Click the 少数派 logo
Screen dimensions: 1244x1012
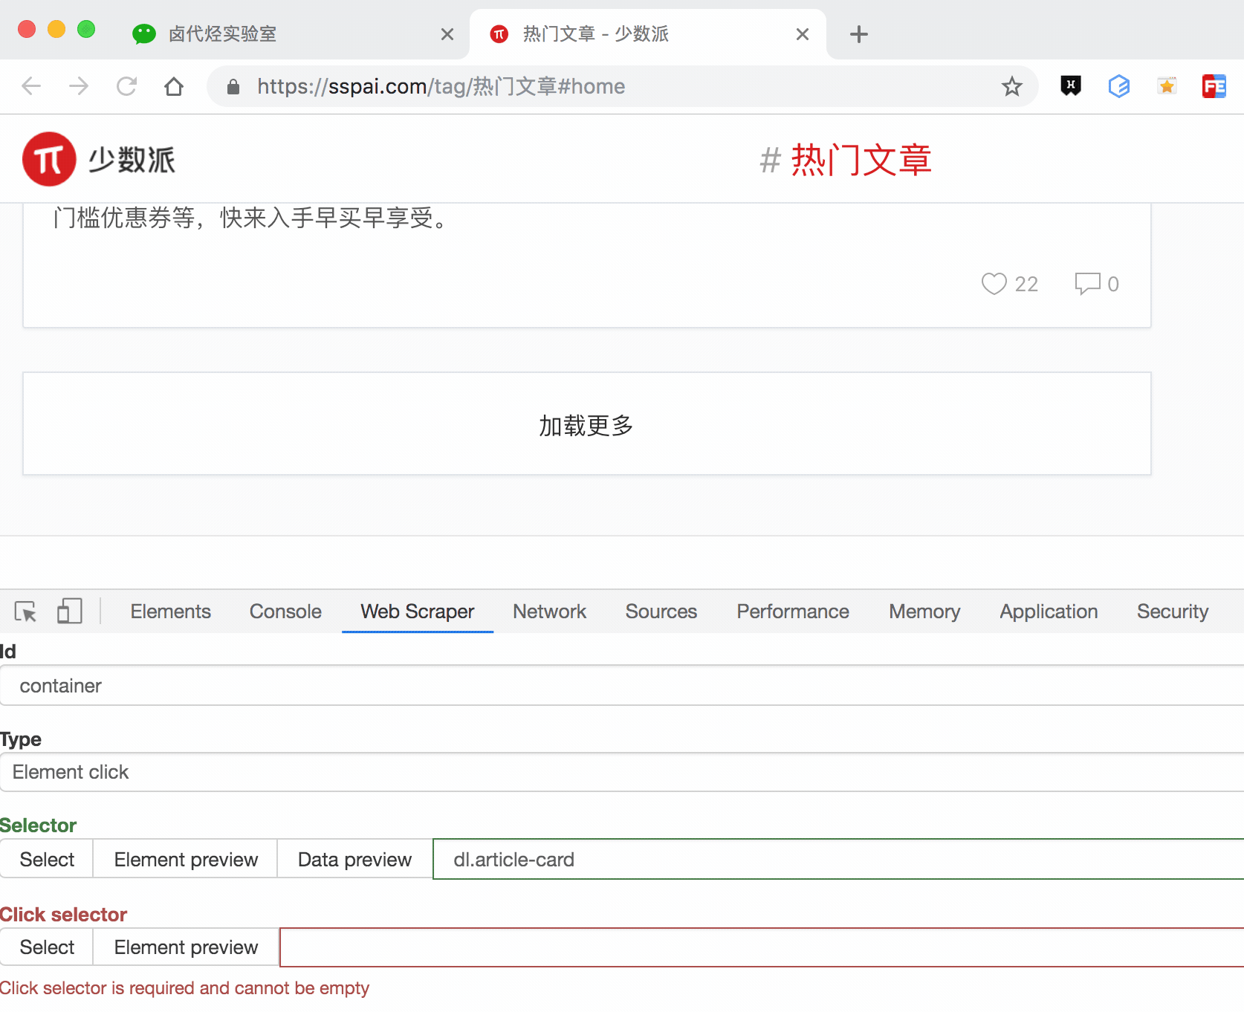tap(49, 159)
